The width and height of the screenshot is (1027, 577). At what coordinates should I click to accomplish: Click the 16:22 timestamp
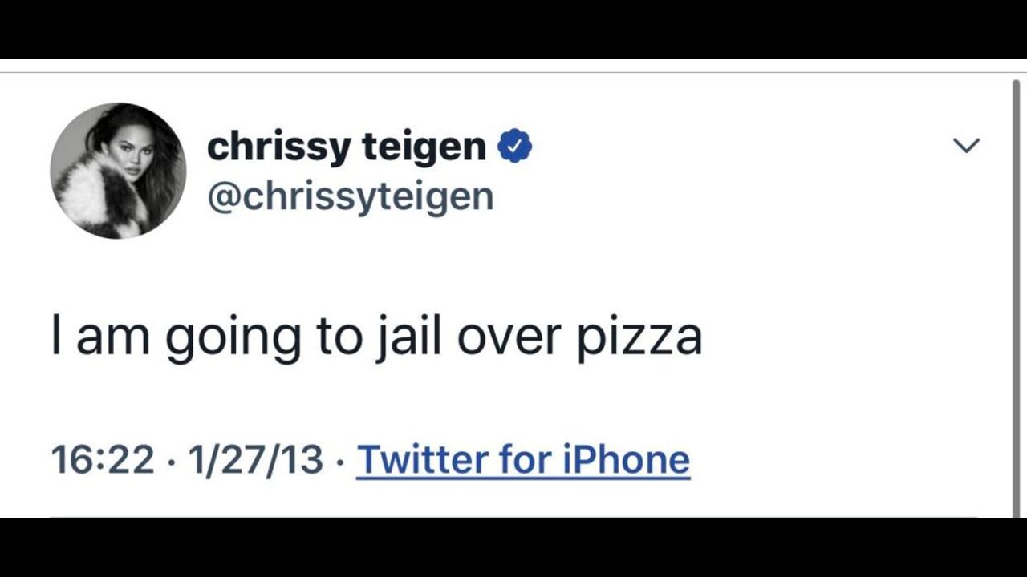[x=103, y=460]
